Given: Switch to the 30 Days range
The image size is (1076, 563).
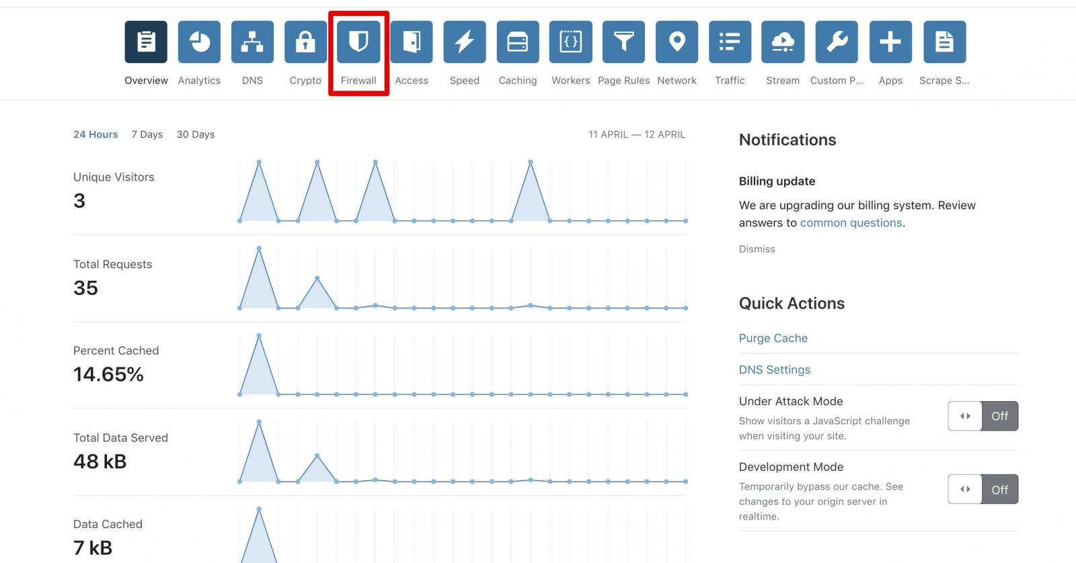Looking at the screenshot, I should click(x=196, y=134).
